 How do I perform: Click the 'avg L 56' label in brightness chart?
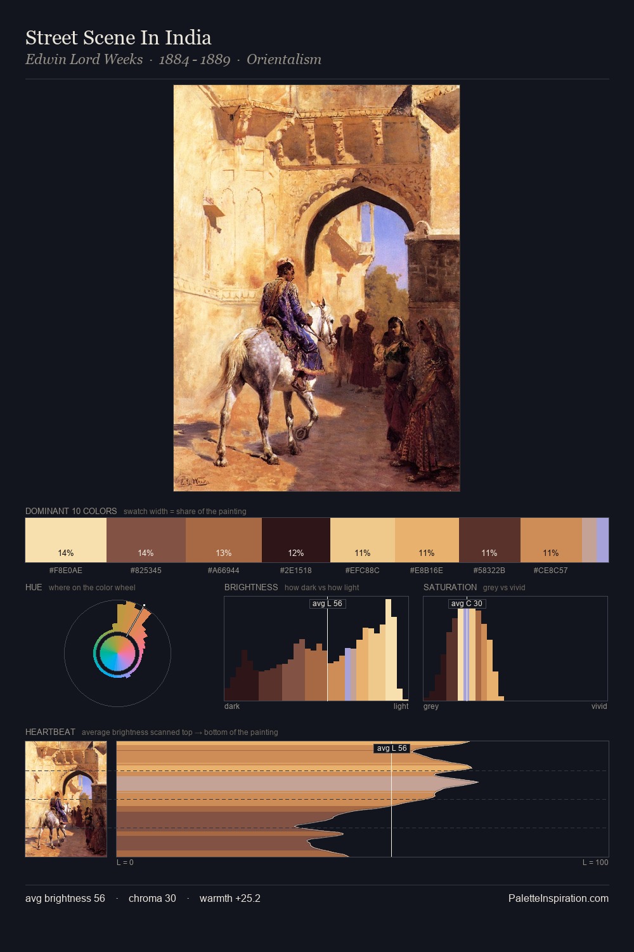(x=327, y=604)
